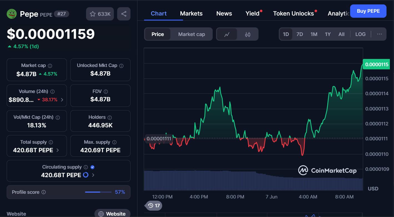Expand Total supply details chevron
The height and width of the screenshot is (217, 394).
coord(57,150)
